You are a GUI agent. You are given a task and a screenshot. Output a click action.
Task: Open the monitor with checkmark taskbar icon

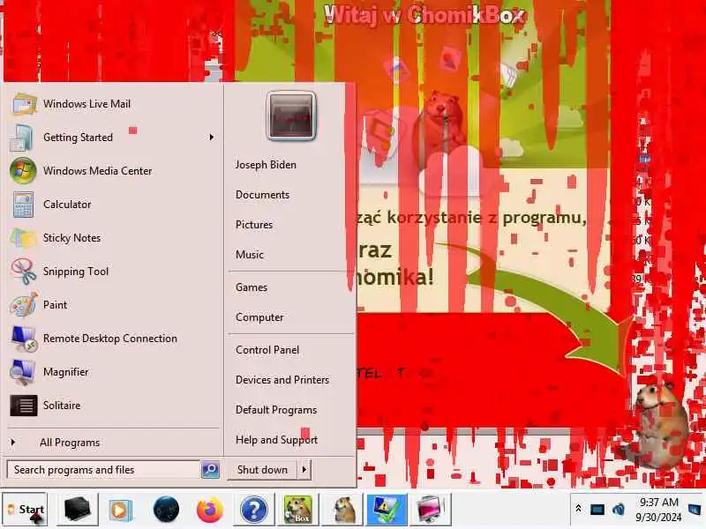[x=387, y=510]
